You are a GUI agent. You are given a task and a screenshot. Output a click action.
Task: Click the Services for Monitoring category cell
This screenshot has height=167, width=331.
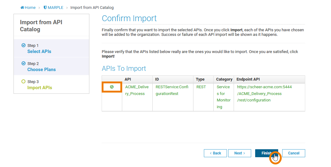[x=223, y=97]
